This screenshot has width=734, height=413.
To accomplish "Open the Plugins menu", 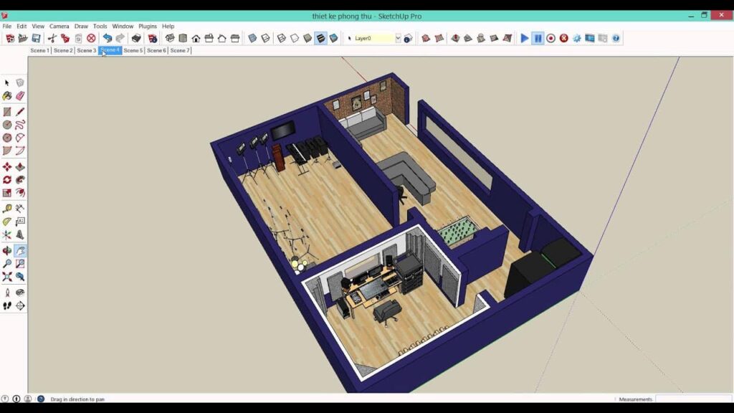I will tap(147, 26).
